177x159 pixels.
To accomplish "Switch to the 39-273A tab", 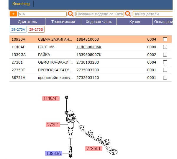I will pyautogui.click(x=18, y=29).
